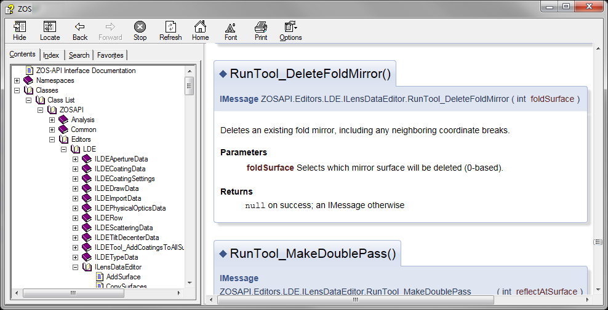Expand the ILDEApertureData node
Screen dimensions: 608x310
click(75, 159)
